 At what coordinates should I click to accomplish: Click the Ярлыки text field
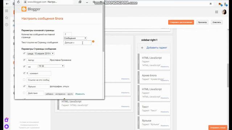click(x=38, y=87)
